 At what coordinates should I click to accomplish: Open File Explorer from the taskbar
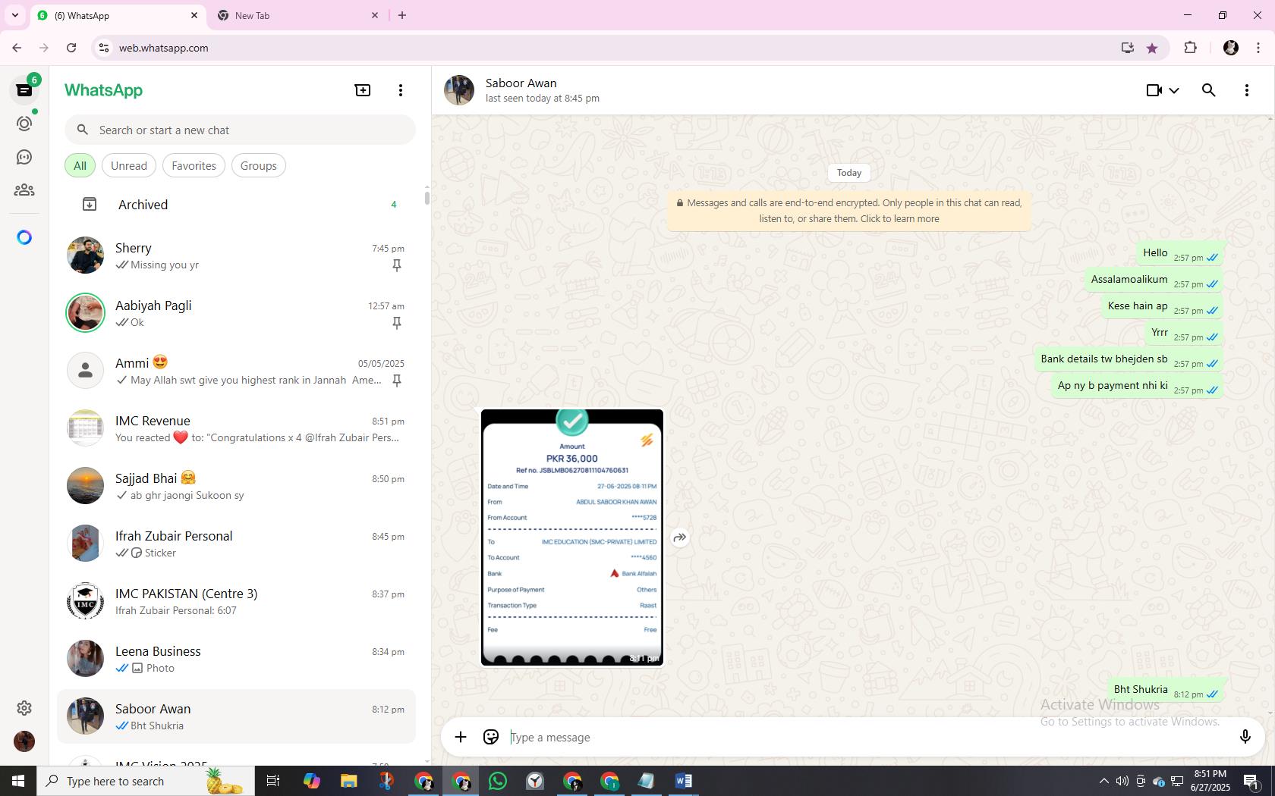point(348,781)
